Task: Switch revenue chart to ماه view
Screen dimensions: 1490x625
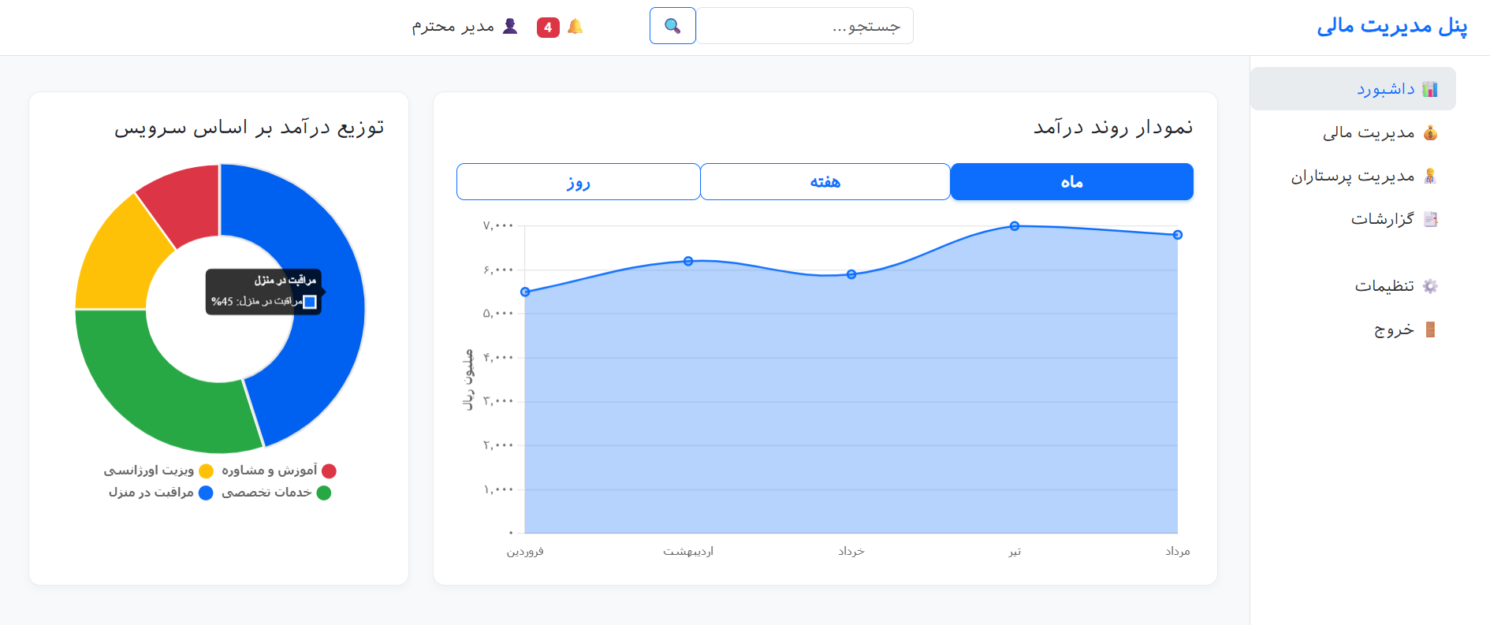Action: pos(1071,182)
